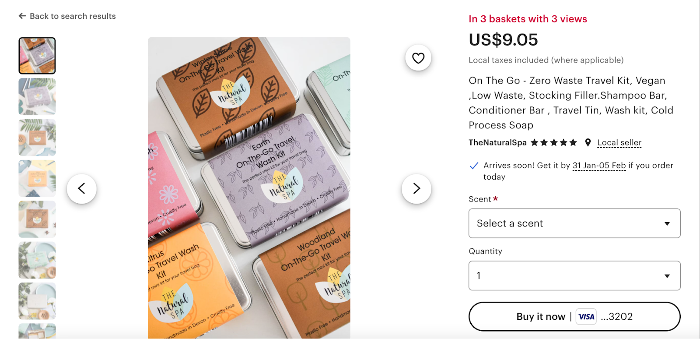The width and height of the screenshot is (700, 339).
Task: Click the back arrow beside search results
Action: 22,16
